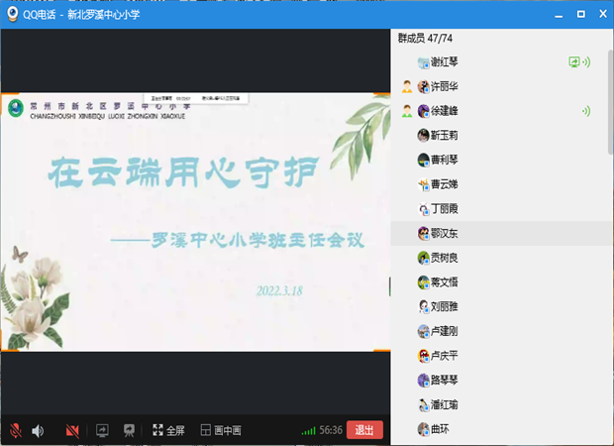Select member 蒋文悟

(501, 282)
